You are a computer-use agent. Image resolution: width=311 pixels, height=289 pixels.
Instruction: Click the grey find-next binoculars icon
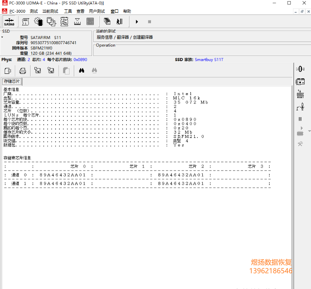(95, 70)
